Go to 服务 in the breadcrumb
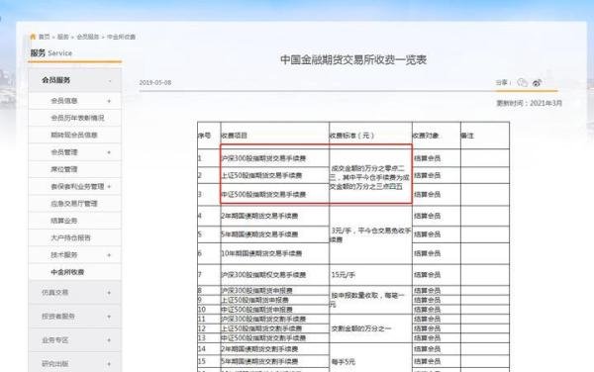This screenshot has width=594, height=372. (x=63, y=37)
